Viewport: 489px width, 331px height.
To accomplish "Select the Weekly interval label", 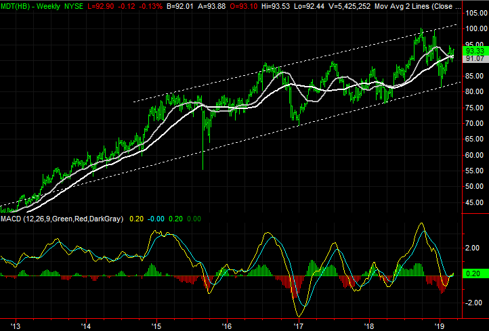I will click(x=48, y=5).
